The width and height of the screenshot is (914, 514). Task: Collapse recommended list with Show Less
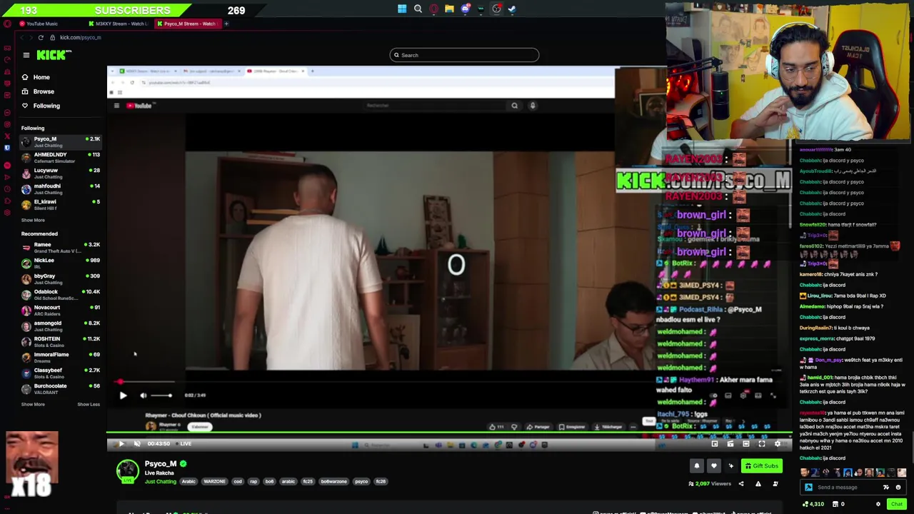[89, 404]
